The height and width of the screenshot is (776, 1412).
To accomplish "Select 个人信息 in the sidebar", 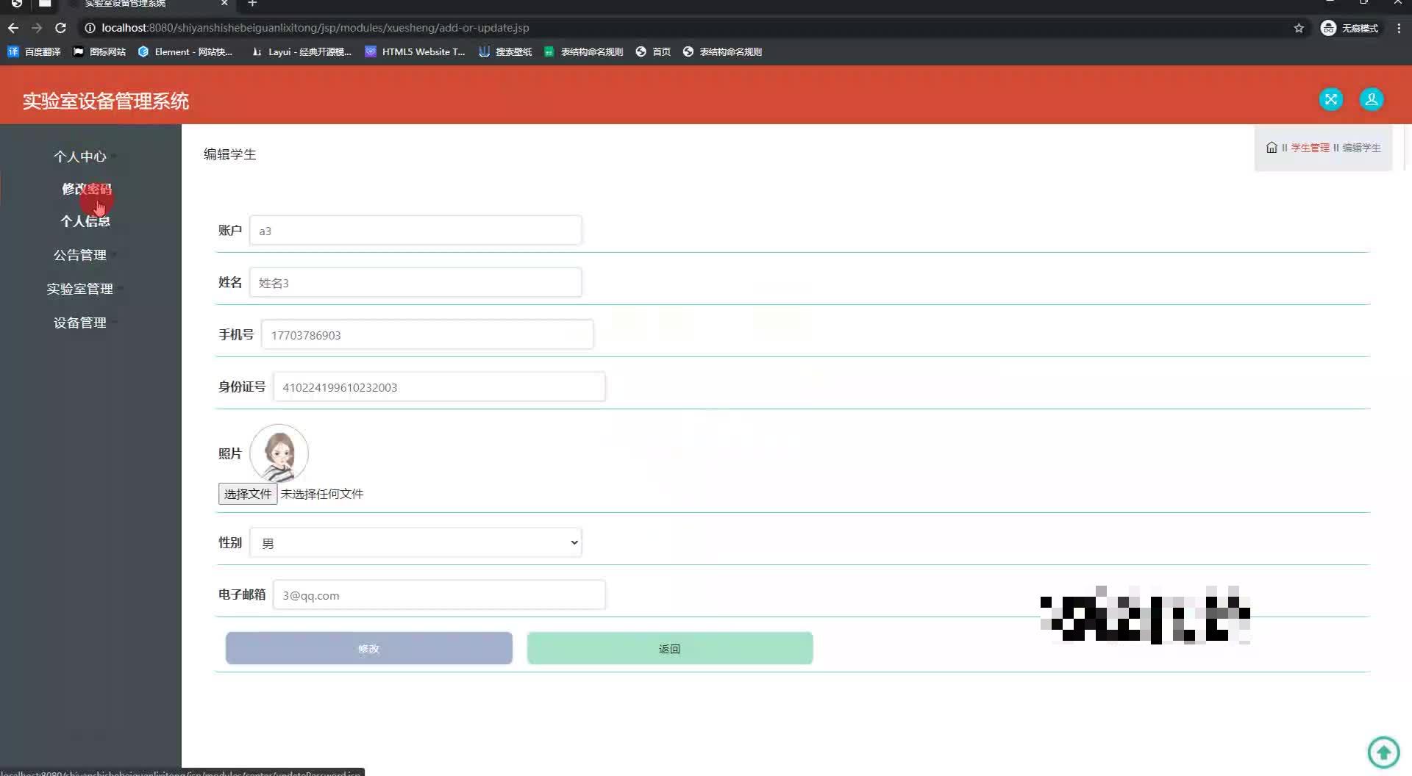I will 85,221.
